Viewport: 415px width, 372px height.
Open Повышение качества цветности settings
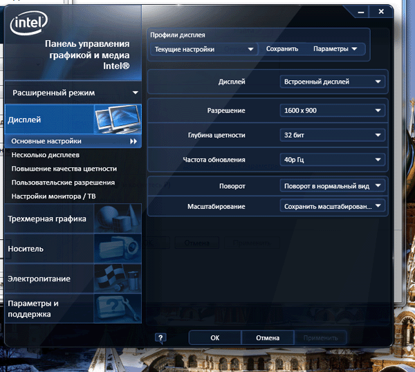coord(64,169)
